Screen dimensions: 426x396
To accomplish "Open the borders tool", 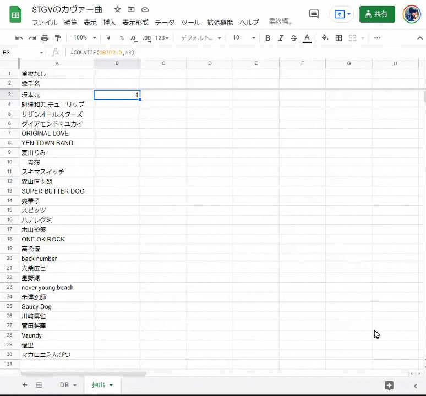I will click(338, 38).
